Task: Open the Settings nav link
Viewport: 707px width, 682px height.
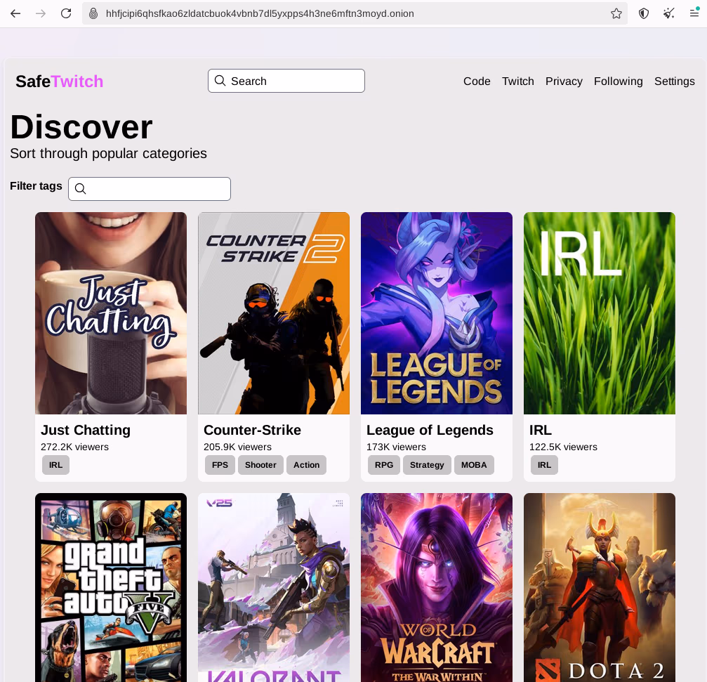Action: pyautogui.click(x=674, y=81)
